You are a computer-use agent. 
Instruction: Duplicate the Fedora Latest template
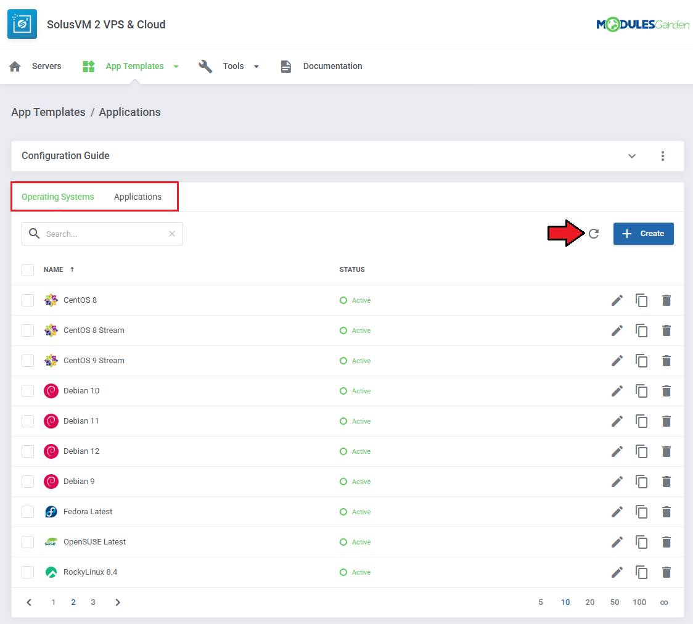click(x=641, y=512)
